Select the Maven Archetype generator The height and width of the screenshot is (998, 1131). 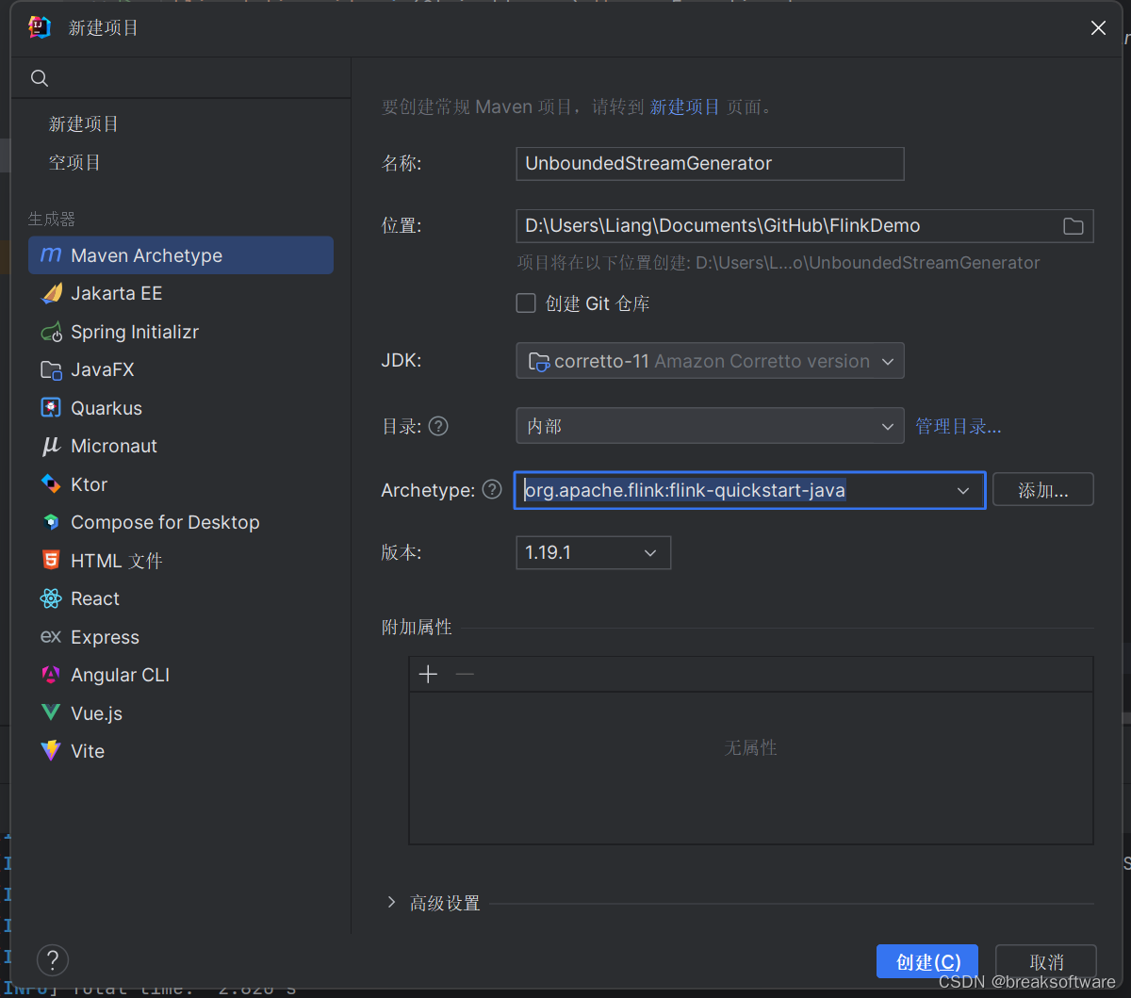coord(181,255)
